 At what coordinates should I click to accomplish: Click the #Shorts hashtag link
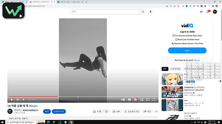pos(33,106)
